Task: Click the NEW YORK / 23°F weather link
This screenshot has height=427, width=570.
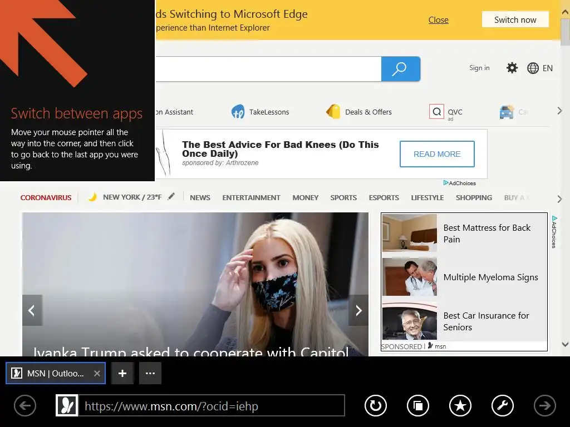Action: coord(132,197)
